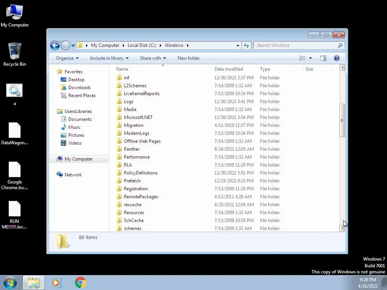Click the Refresh button beside address bar
387x290 pixels.
(x=246, y=45)
